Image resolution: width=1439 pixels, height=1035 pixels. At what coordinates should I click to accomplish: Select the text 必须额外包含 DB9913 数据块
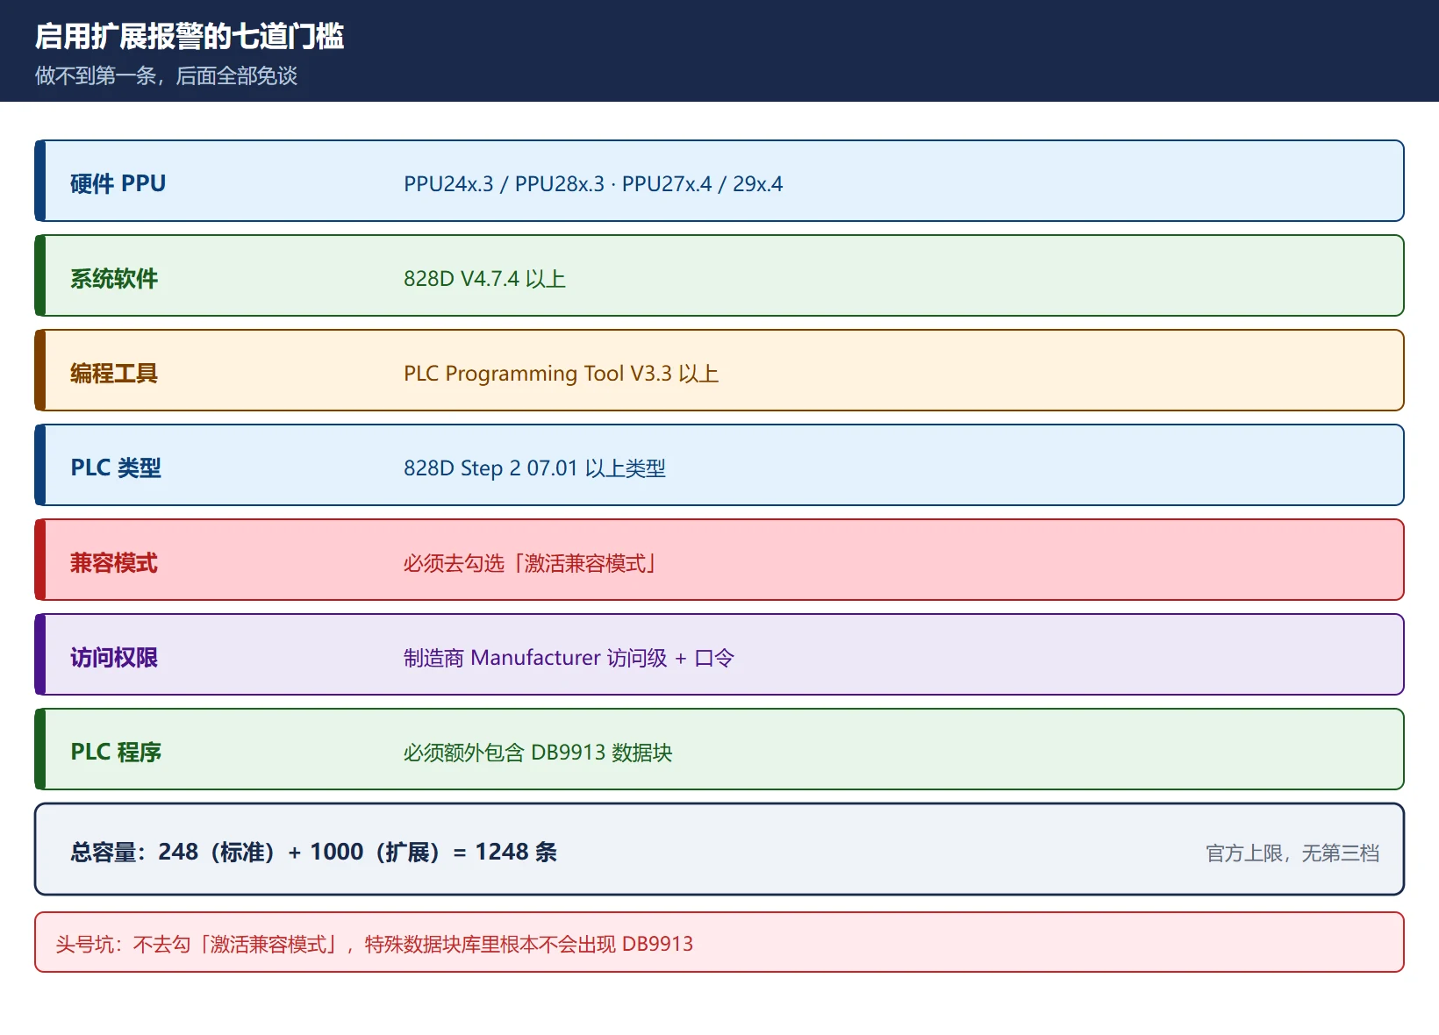(x=538, y=752)
